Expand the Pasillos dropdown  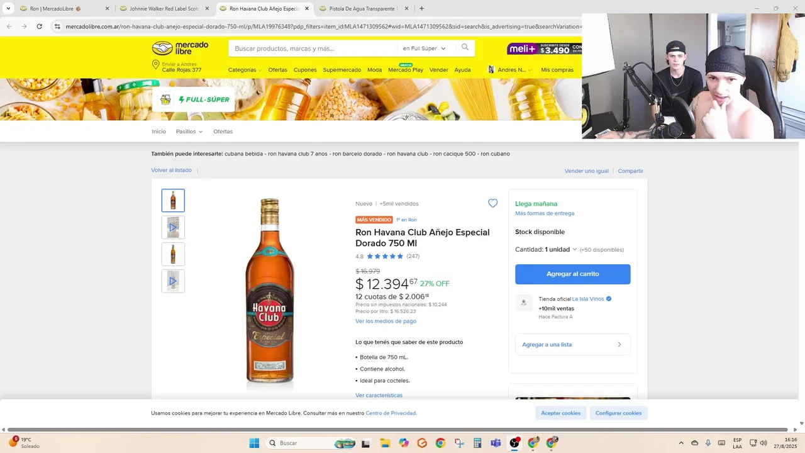pos(189,131)
